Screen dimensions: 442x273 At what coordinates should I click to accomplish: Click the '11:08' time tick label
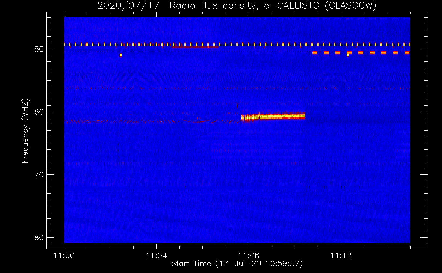(x=249, y=256)
